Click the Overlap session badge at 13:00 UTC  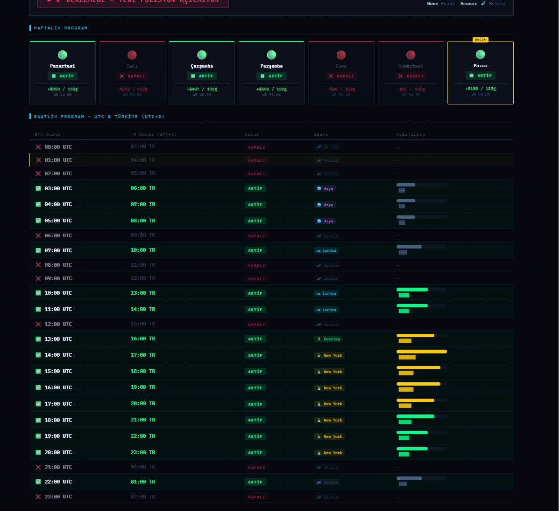[328, 339]
